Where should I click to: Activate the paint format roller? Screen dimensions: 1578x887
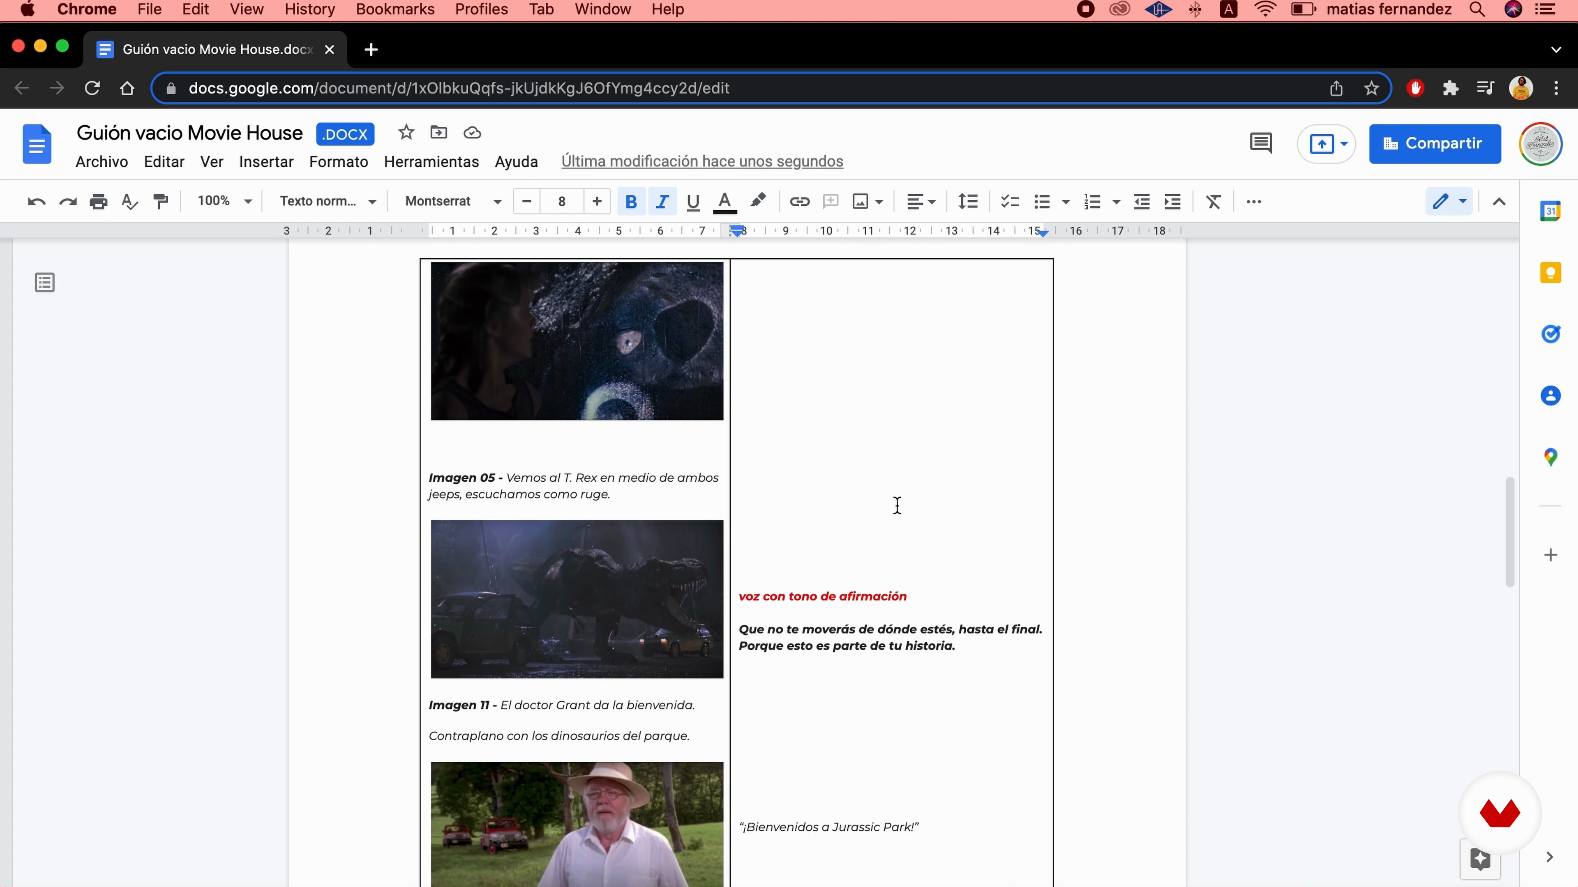pos(161,201)
